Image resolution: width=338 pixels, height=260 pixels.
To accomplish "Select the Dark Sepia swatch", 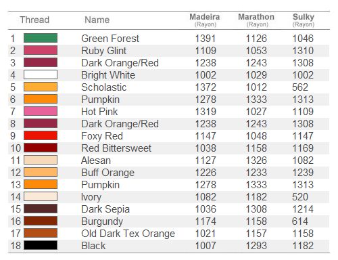I will (x=41, y=209).
